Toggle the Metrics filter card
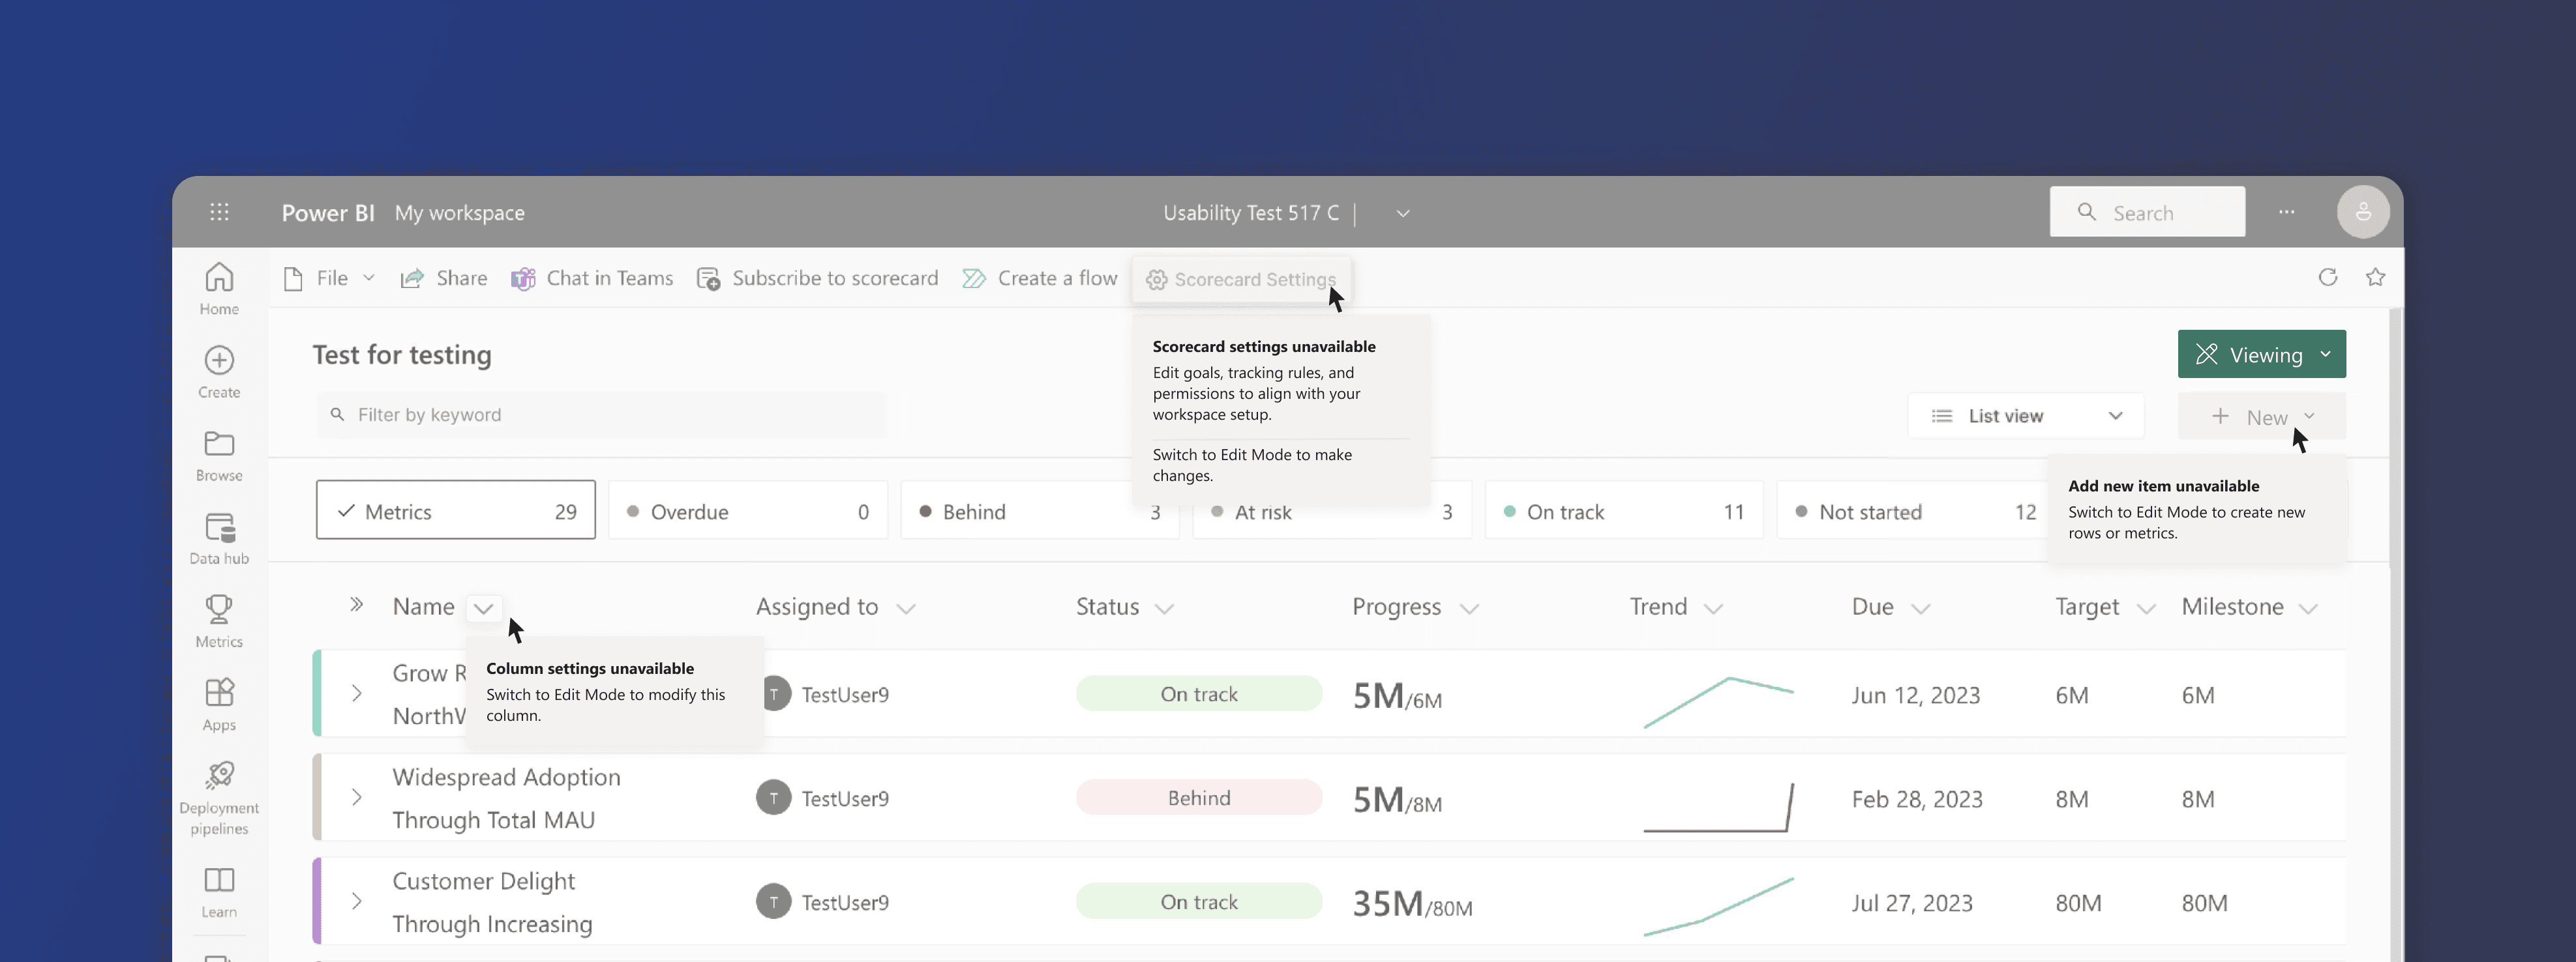 pos(455,512)
